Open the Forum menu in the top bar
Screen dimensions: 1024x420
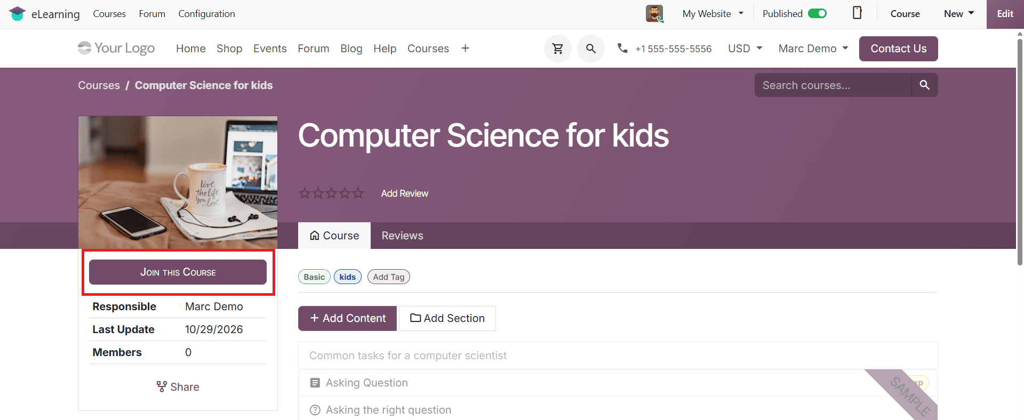click(x=152, y=14)
